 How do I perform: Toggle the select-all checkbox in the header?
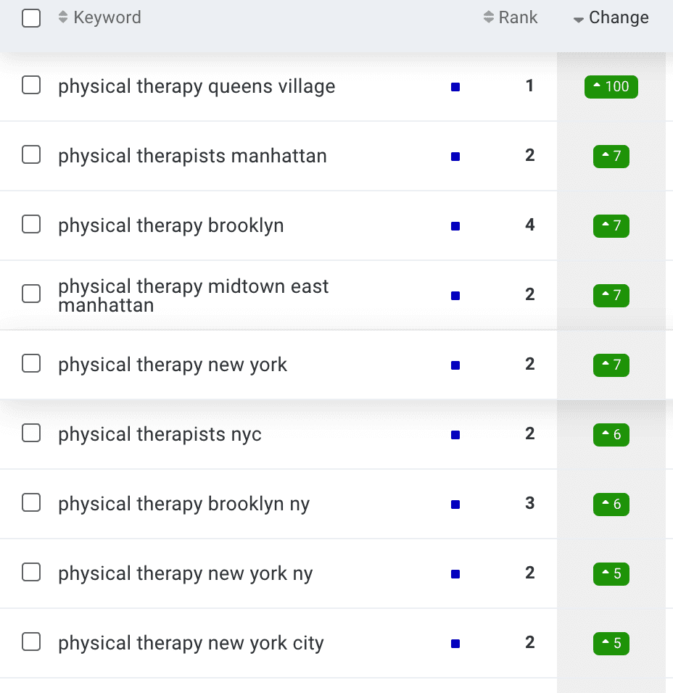coord(31,18)
